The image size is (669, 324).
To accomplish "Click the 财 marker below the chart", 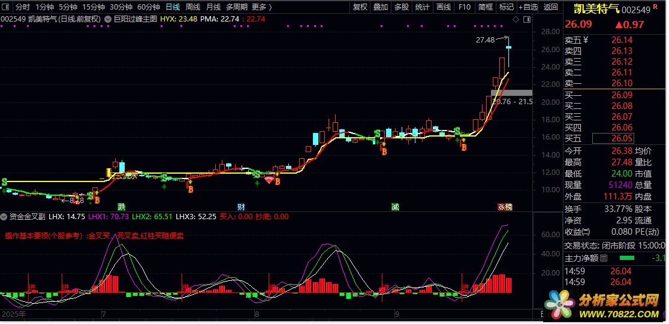I will point(242,207).
